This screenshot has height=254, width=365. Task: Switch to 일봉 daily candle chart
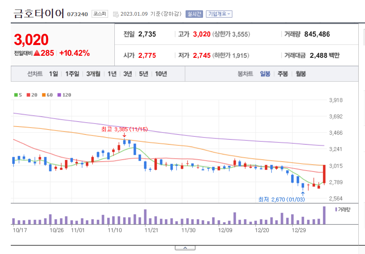click(265, 74)
